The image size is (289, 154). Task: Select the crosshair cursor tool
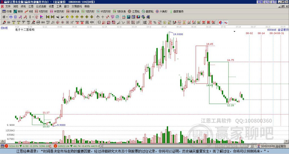pyautogui.click(x=103, y=17)
